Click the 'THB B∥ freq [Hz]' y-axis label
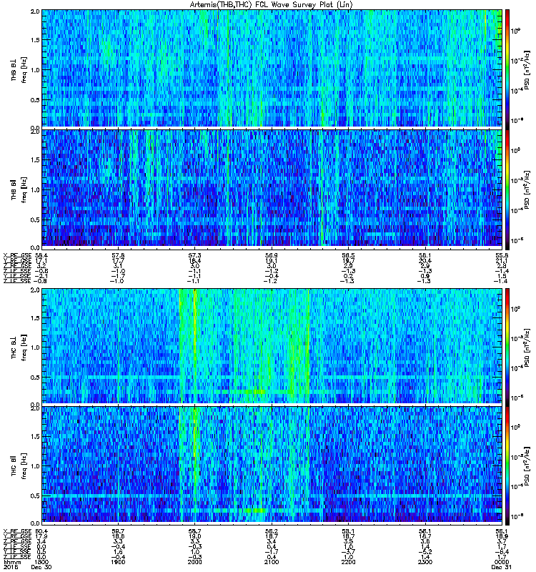The width and height of the screenshot is (536, 572). pyautogui.click(x=19, y=189)
